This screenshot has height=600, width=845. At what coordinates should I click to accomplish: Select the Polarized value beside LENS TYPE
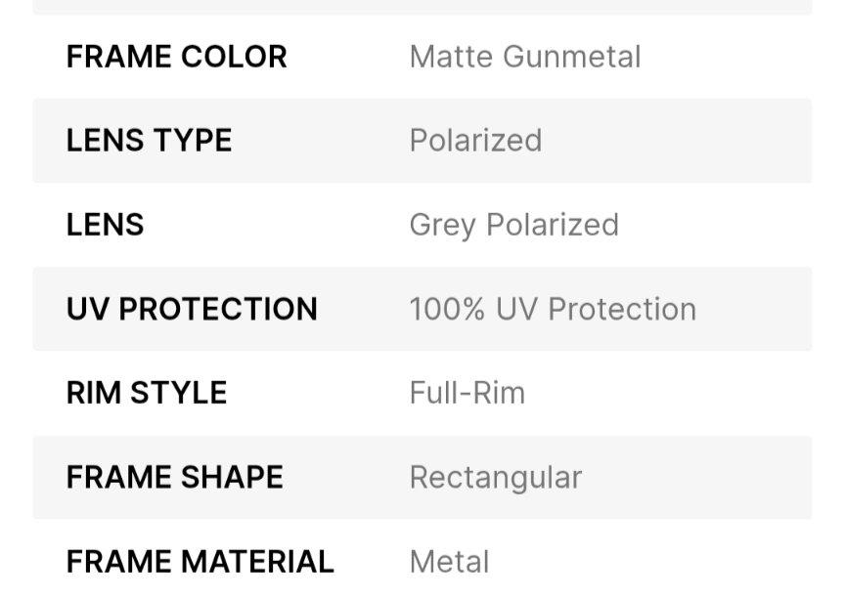click(x=475, y=141)
